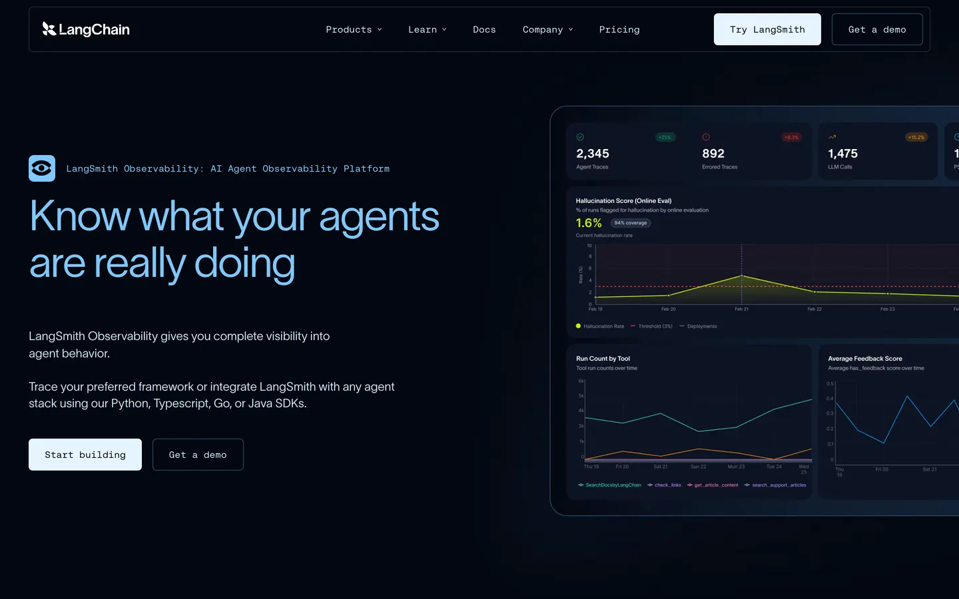Click the Sun 22 label on run count chart
Viewport: 959px width, 599px height.
point(698,467)
